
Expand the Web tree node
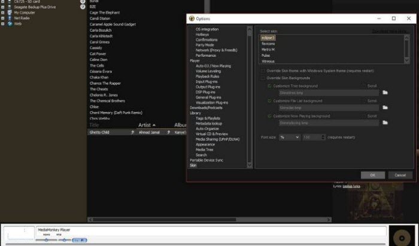2,24
